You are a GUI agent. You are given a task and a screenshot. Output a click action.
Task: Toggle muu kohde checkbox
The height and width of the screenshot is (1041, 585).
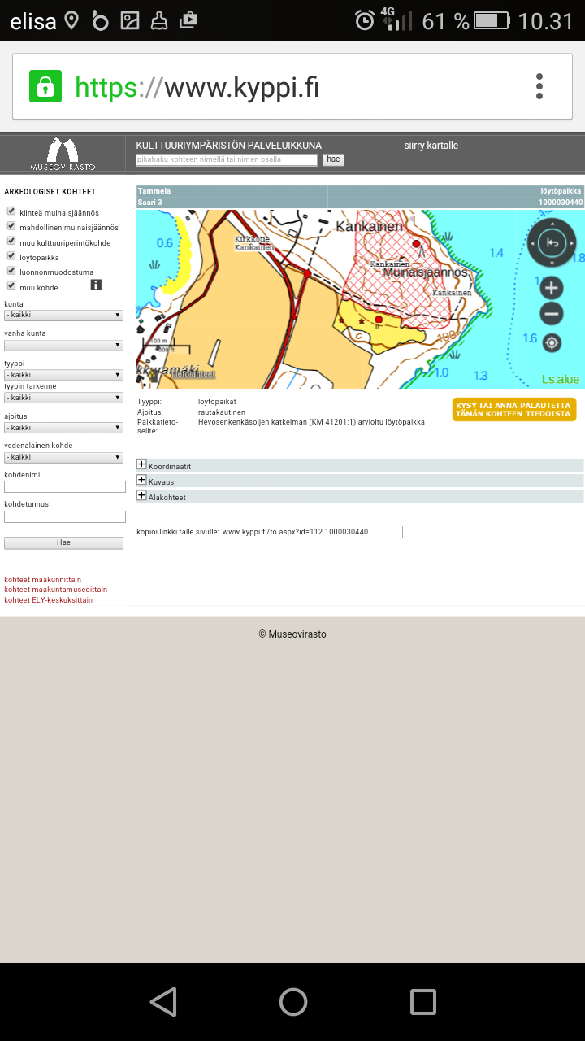tap(11, 285)
